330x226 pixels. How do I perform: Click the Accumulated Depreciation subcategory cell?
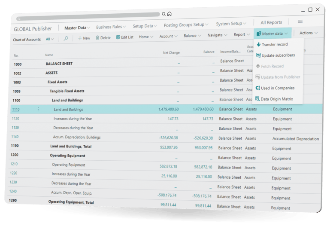tap(296, 139)
